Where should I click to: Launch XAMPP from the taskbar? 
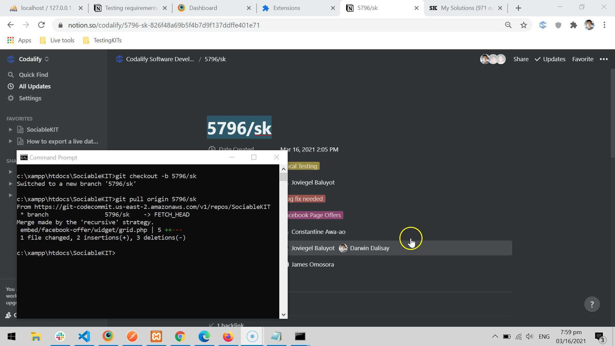[x=156, y=336]
